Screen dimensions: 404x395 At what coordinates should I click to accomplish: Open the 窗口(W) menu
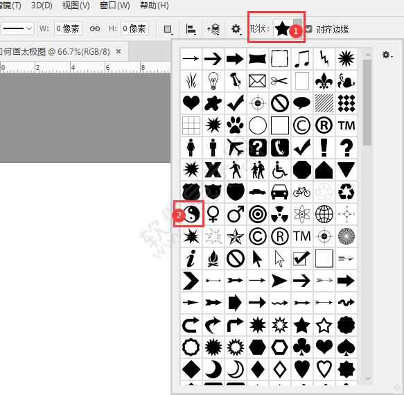click(x=115, y=6)
